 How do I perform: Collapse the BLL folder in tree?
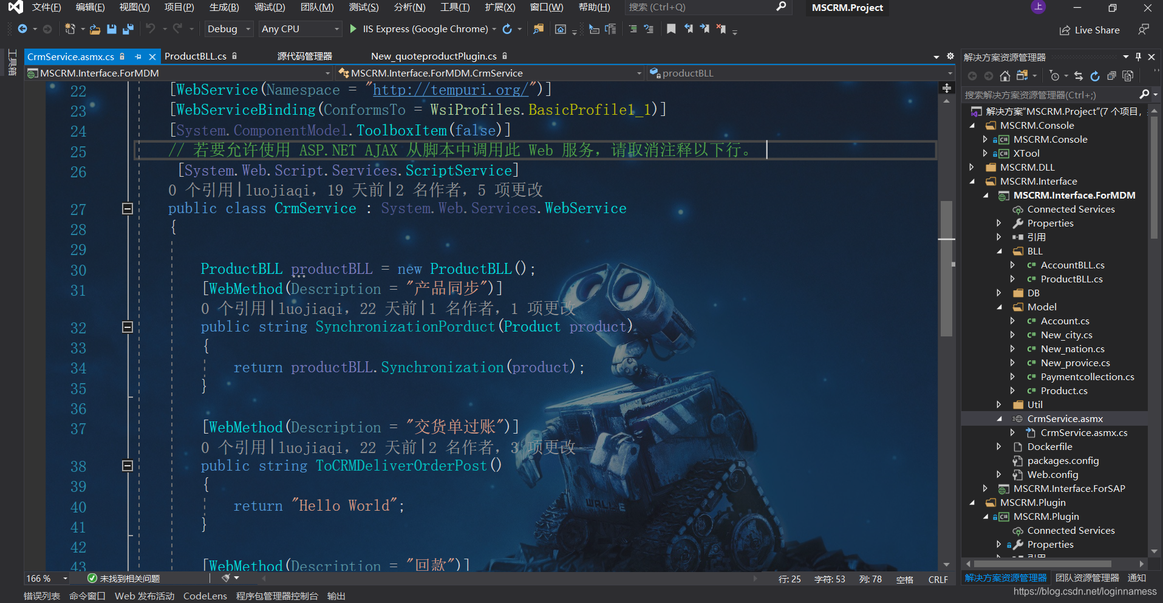(1000, 251)
